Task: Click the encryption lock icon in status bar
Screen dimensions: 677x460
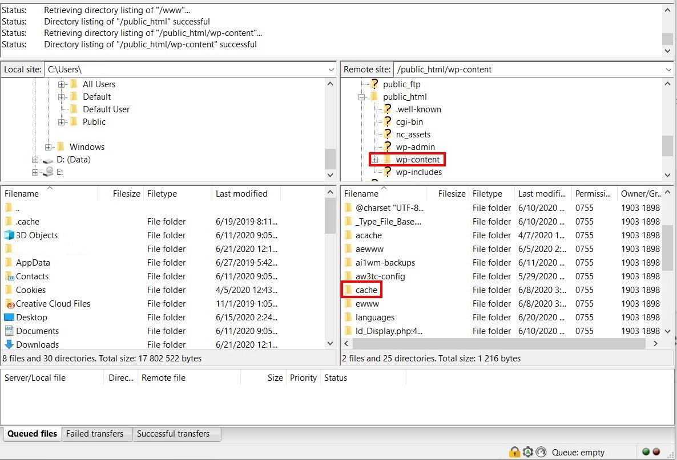Action: (515, 452)
